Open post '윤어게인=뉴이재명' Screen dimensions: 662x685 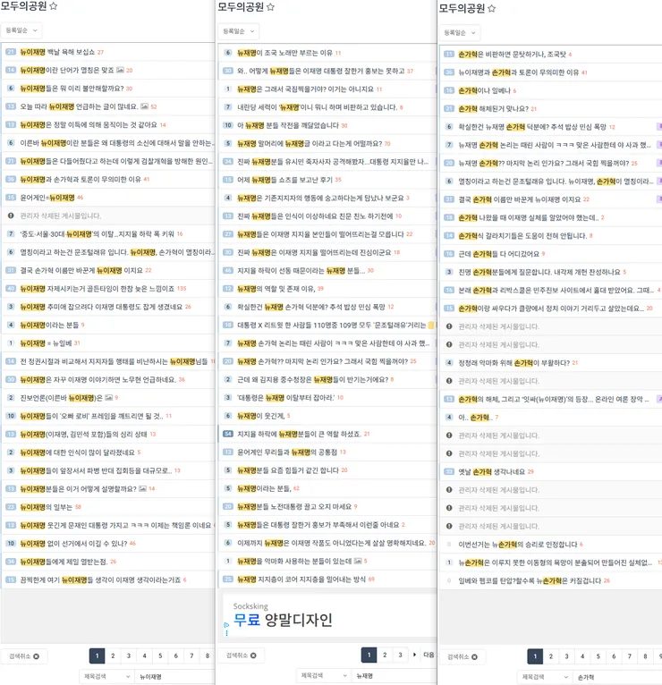click(x=47, y=198)
